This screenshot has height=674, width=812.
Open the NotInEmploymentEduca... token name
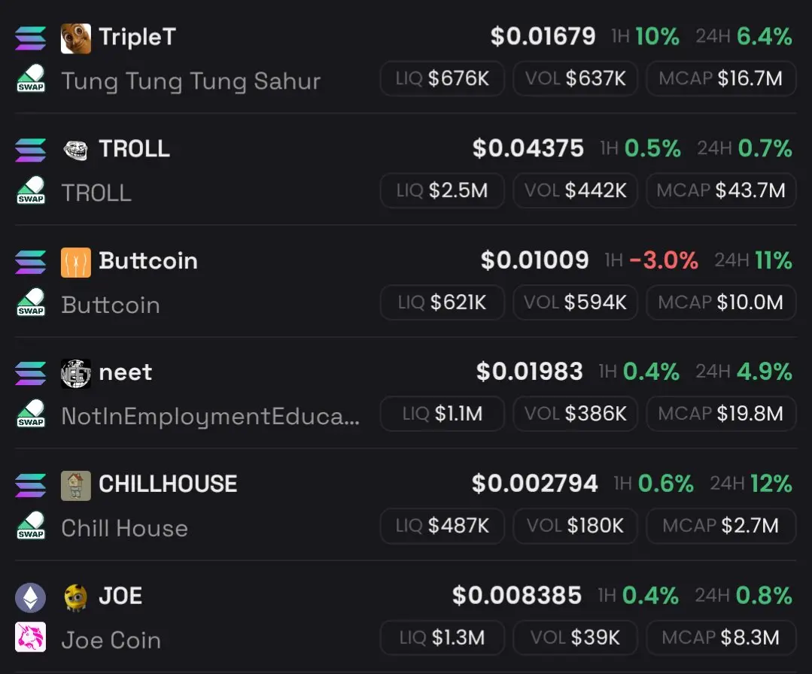pyautogui.click(x=210, y=417)
